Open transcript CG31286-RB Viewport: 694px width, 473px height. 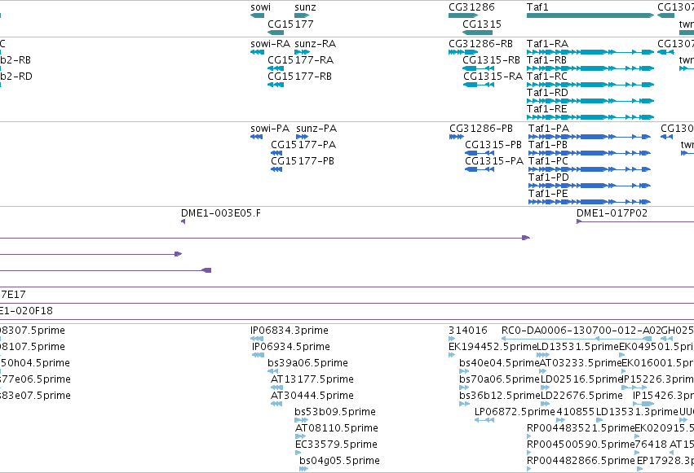(480, 44)
